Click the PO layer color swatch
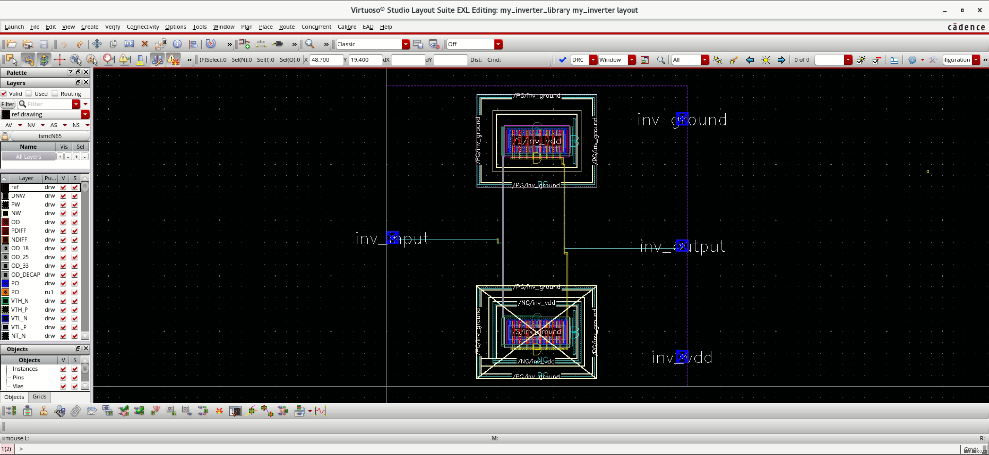The width and height of the screenshot is (989, 455). click(x=5, y=283)
